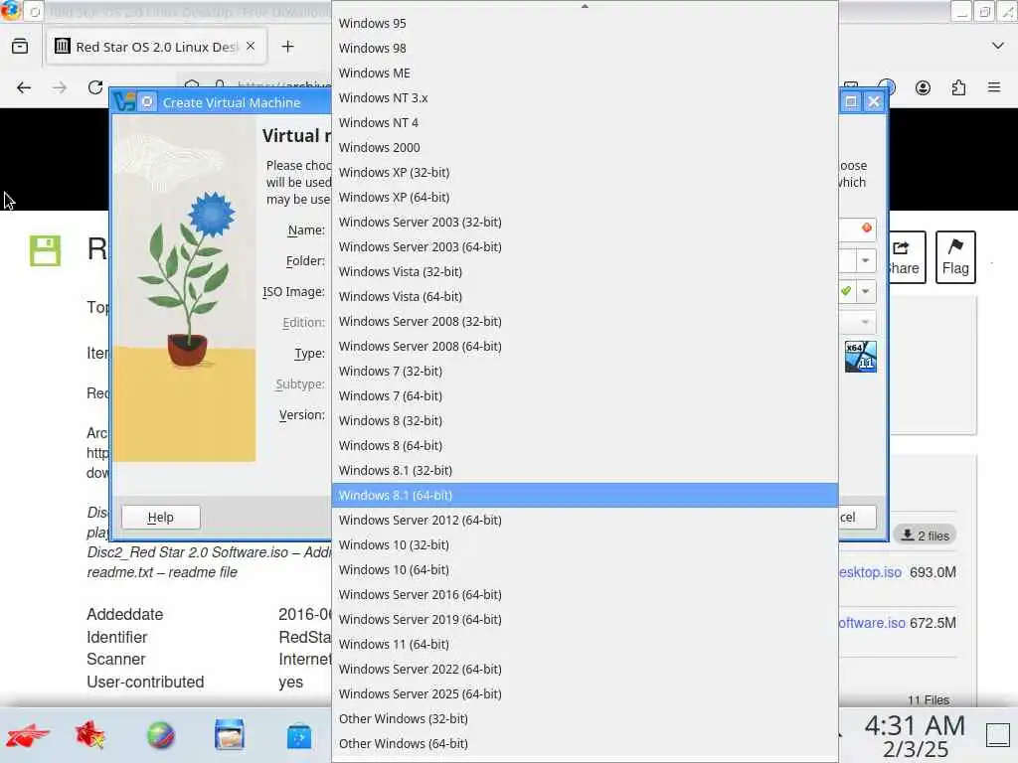This screenshot has height=763, width=1018.
Task: Select Windows Vista (32-bit)
Action: click(585, 271)
